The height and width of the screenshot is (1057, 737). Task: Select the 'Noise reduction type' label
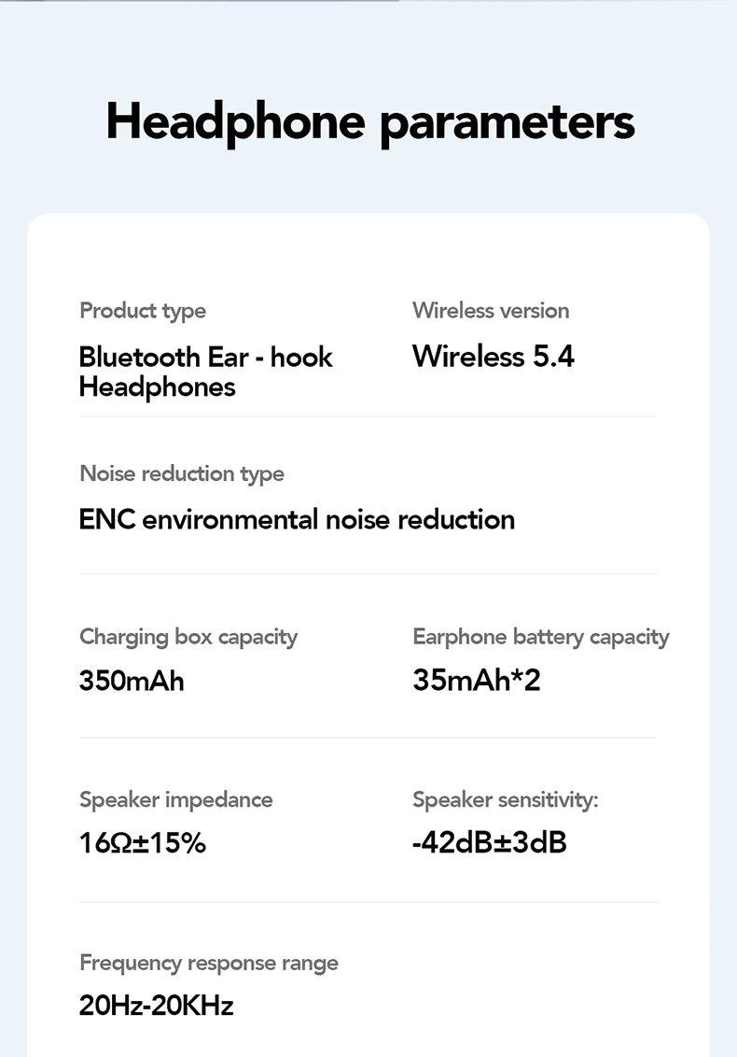[x=182, y=474]
